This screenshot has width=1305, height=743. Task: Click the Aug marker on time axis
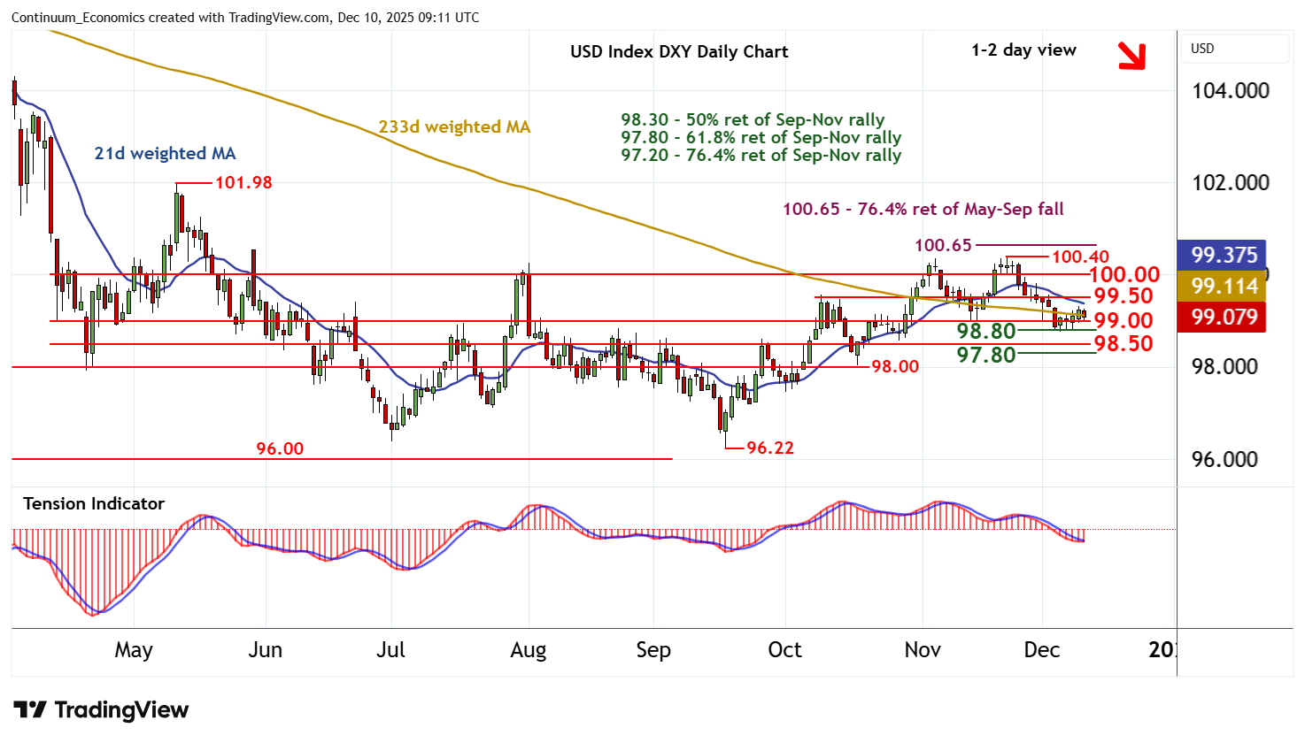(x=529, y=650)
